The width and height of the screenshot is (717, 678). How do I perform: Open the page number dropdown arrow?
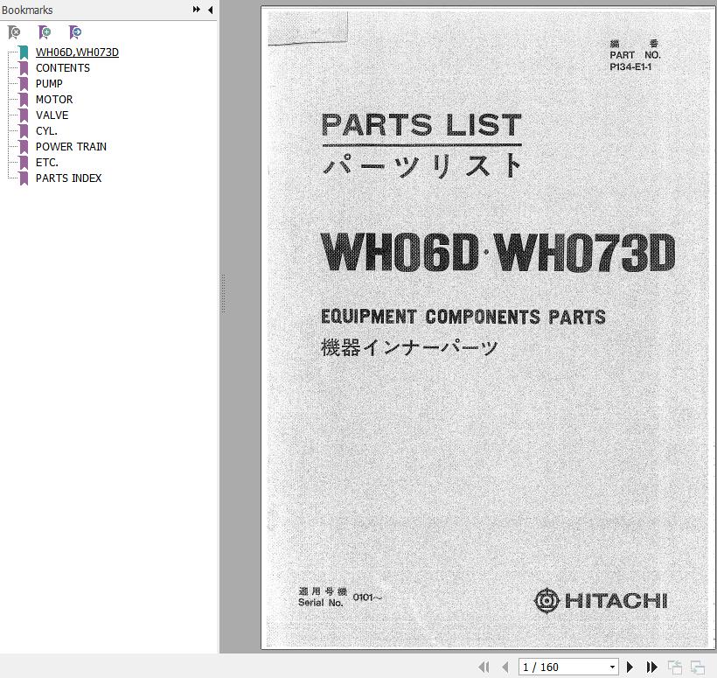612,667
